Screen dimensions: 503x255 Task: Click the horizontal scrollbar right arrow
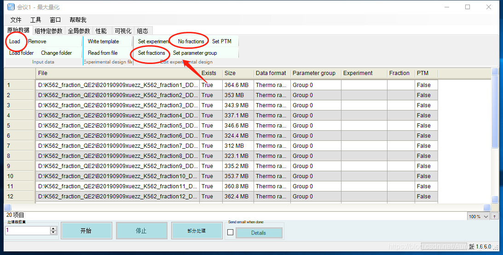click(x=487, y=207)
